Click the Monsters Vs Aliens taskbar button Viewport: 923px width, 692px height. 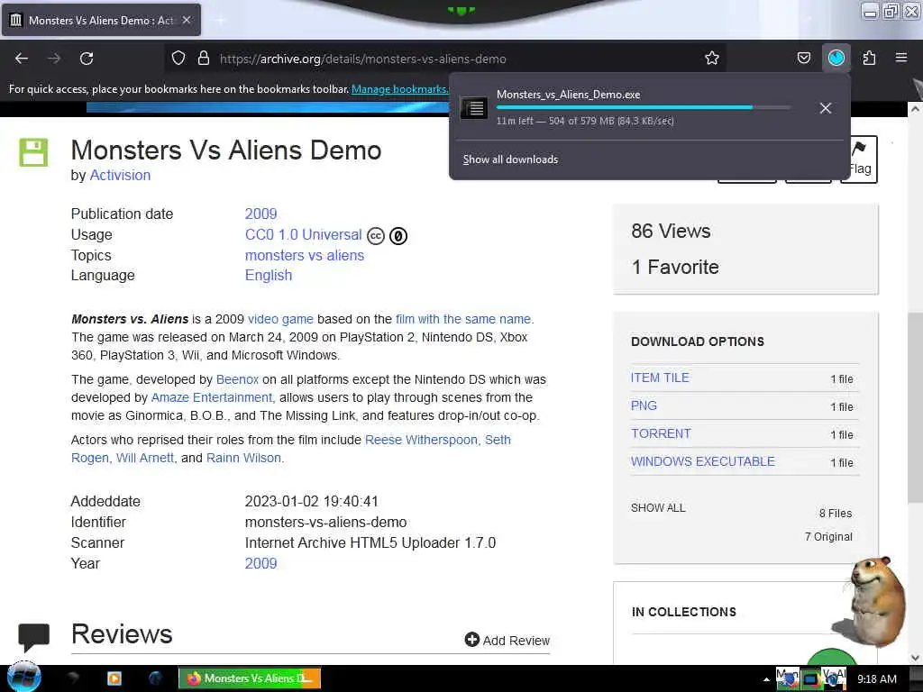tap(250, 678)
